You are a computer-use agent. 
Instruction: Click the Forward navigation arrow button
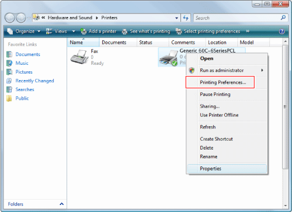[21, 18]
